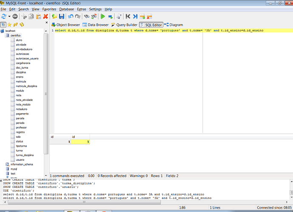This screenshot has width=293, height=212.
Task: Open the Extras menu
Action: pos(82,9)
